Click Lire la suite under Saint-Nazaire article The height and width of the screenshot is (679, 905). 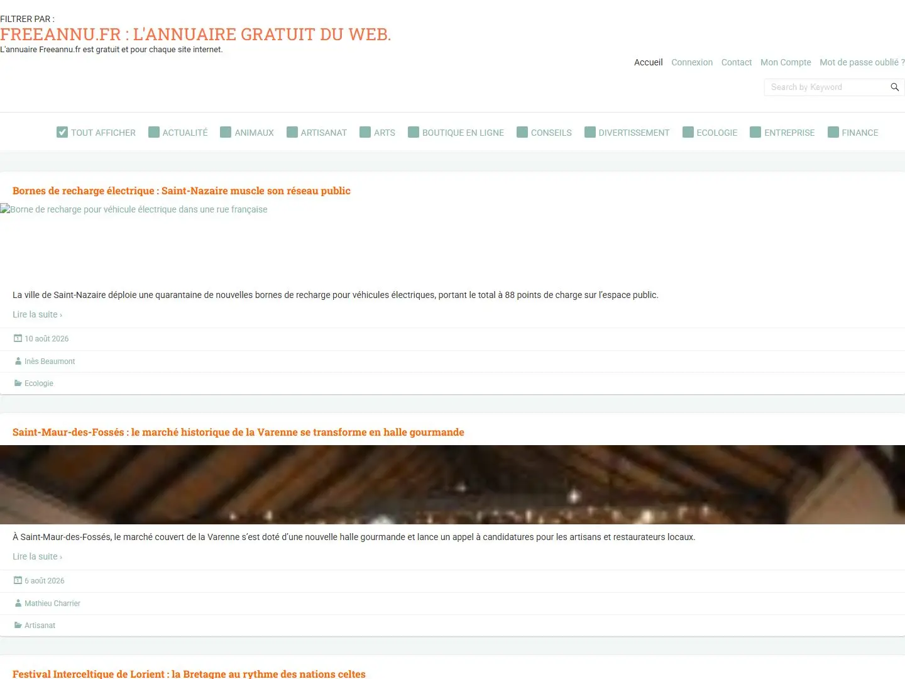pyautogui.click(x=37, y=314)
